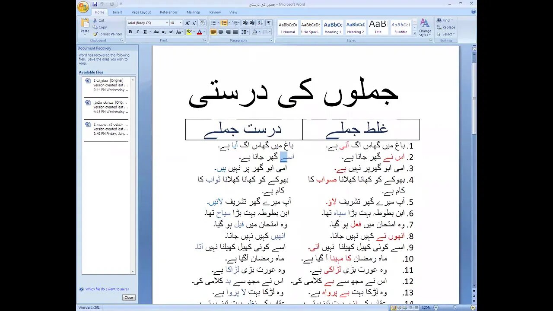Redo the last action
The image size is (553, 311).
111,4
